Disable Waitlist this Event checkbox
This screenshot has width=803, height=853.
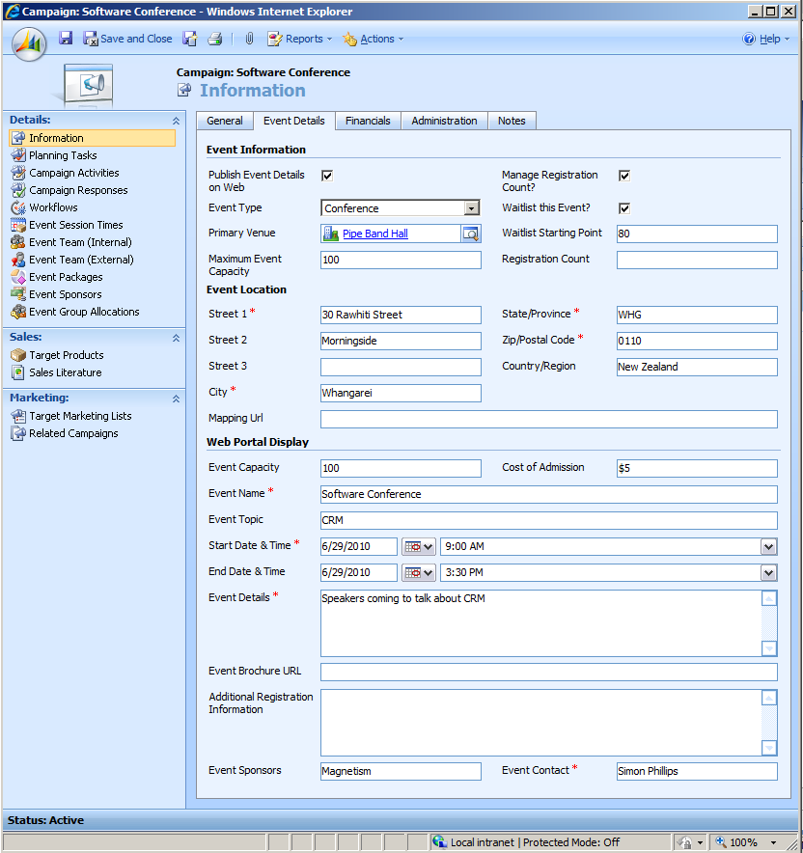[x=624, y=207]
